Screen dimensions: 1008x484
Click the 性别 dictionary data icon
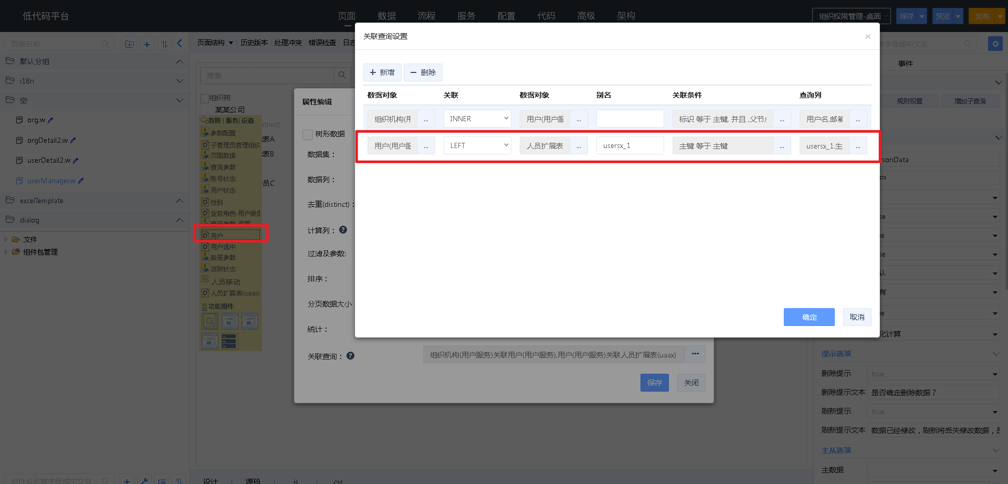(x=205, y=202)
